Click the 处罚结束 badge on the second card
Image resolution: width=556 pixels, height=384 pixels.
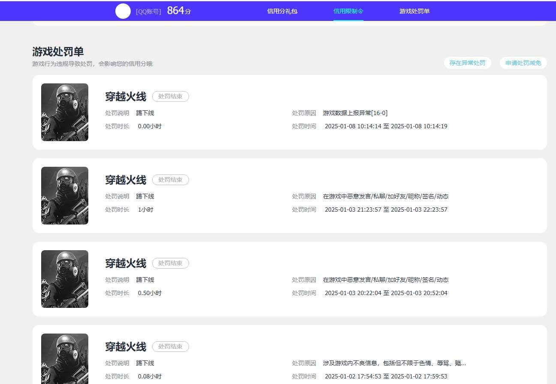point(170,180)
